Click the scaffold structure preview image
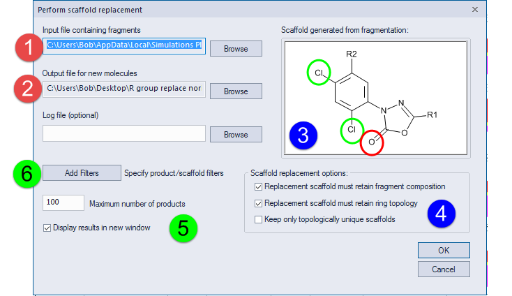Viewport: 512px width, 296px height. coord(376,98)
